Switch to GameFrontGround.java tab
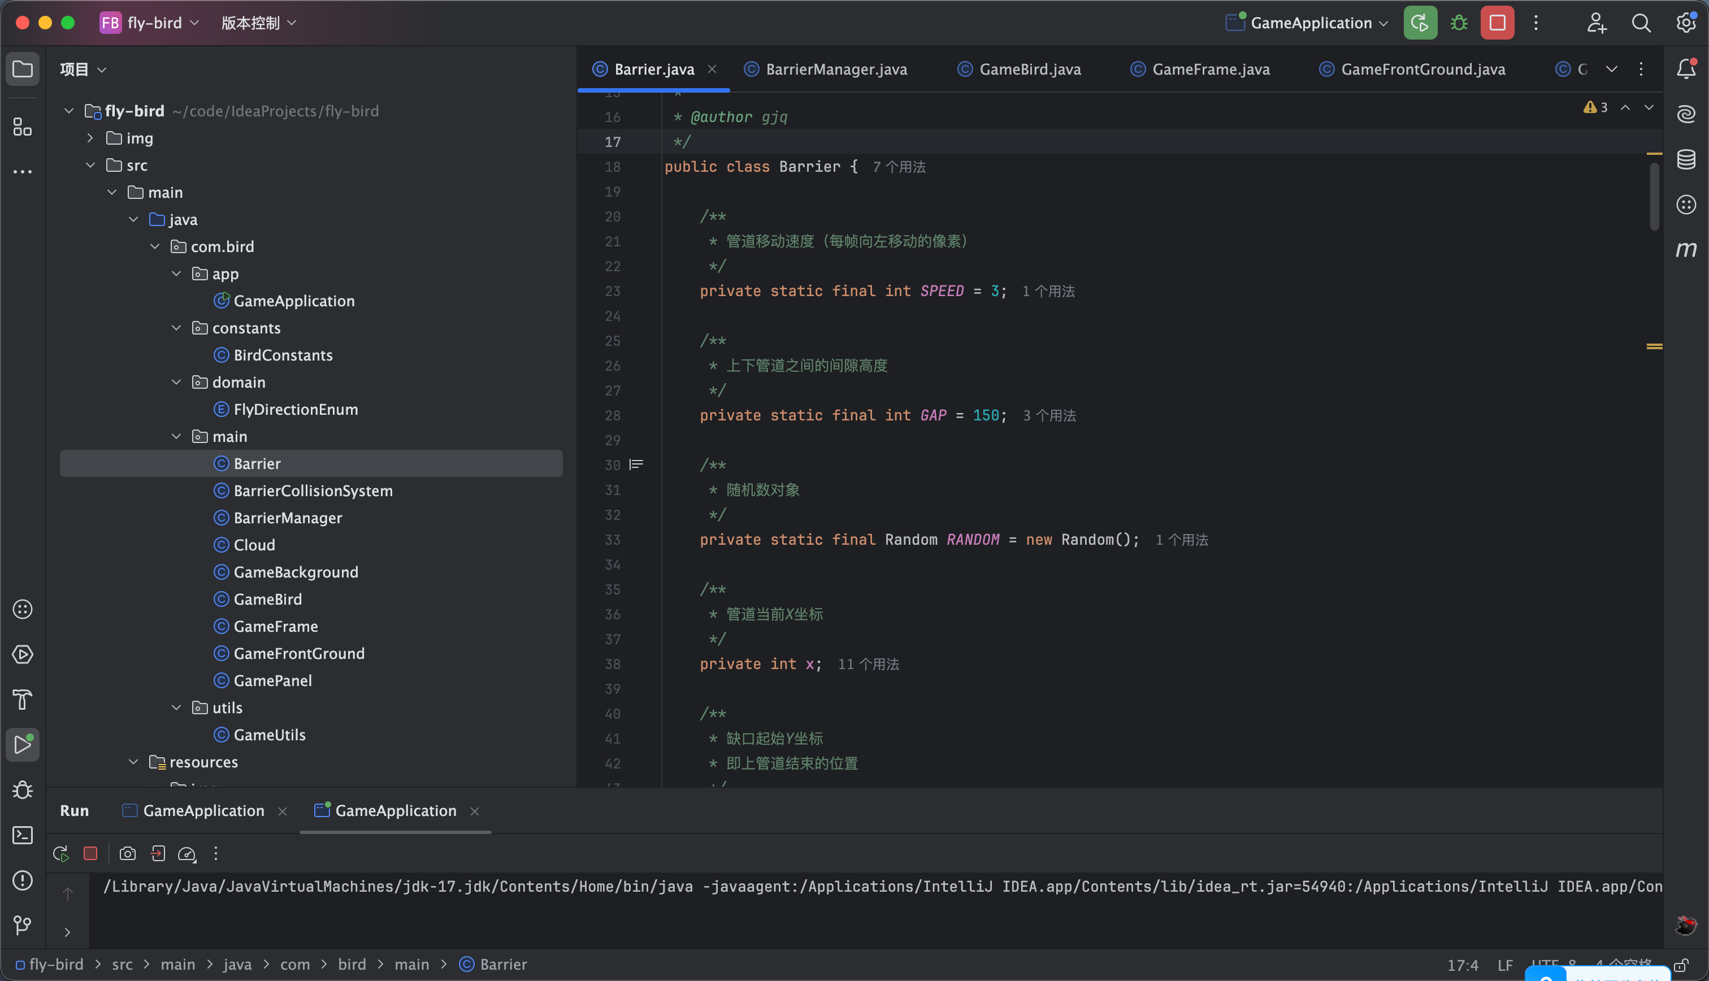This screenshot has height=981, width=1709. pos(1413,69)
